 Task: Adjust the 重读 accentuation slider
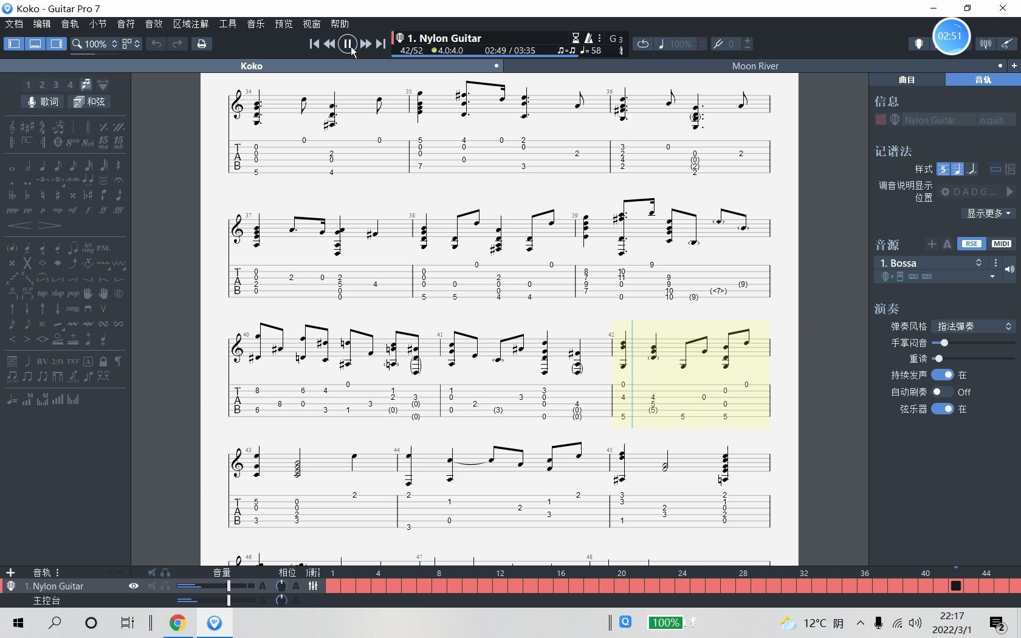(x=938, y=358)
